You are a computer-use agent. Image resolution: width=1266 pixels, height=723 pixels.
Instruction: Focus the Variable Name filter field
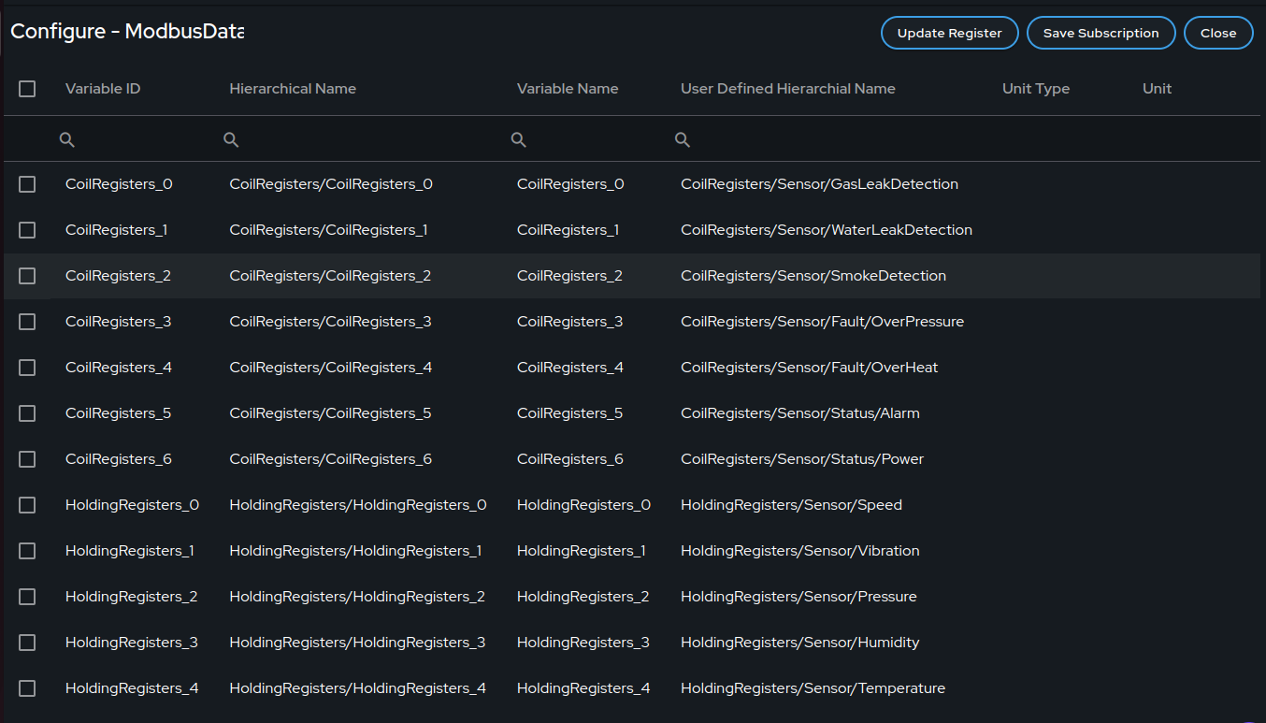(x=585, y=139)
